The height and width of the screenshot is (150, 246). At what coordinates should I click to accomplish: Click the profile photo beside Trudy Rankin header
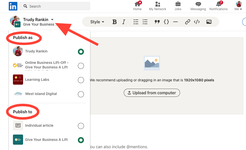[15, 21]
